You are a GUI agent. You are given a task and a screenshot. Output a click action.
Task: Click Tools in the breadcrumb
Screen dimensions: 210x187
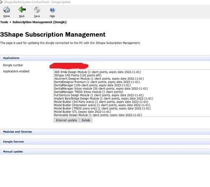click(4, 22)
